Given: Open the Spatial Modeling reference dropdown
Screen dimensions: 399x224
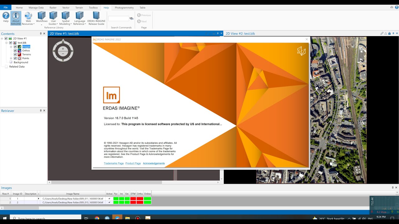Looking at the screenshot, I should click(x=65, y=18).
